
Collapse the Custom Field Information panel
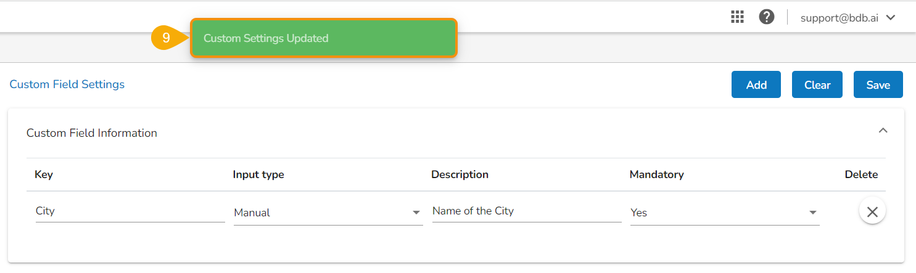point(883,131)
